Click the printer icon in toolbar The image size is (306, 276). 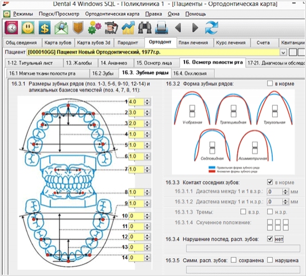[162, 27]
